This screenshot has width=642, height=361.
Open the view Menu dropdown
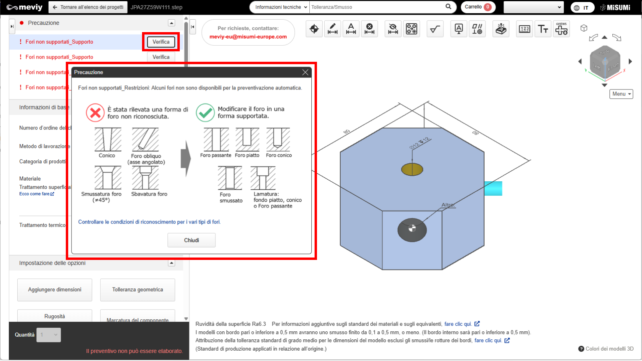click(621, 94)
